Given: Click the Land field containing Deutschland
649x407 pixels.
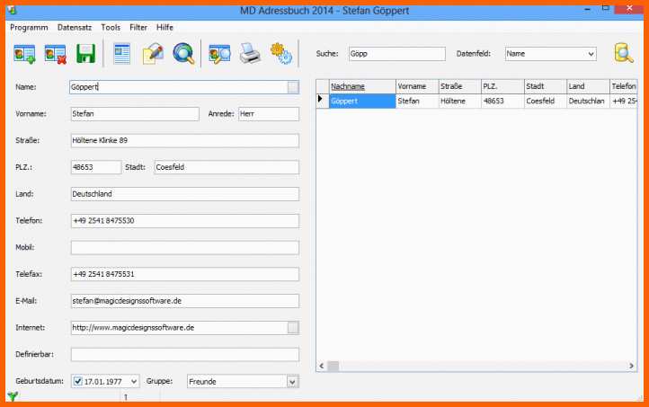Looking at the screenshot, I should (184, 194).
